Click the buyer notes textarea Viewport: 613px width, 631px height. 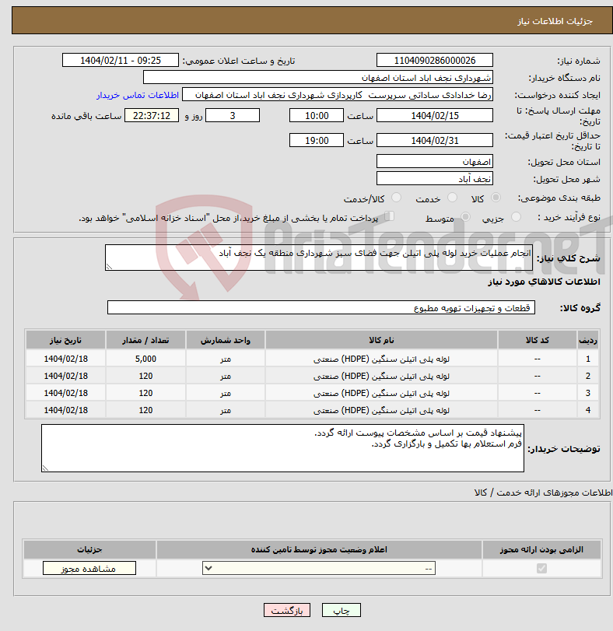[x=282, y=448]
